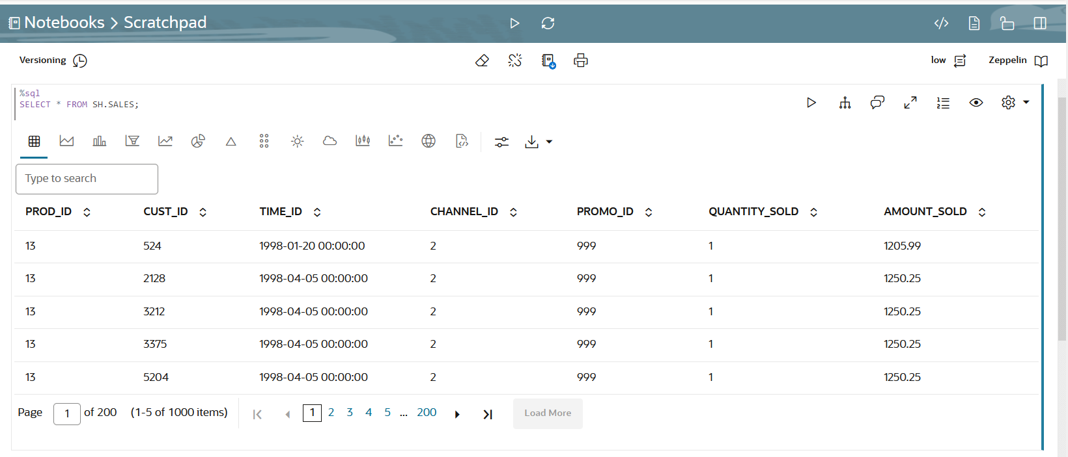
Task: Sort by TIME_ID column arrows
Action: tap(317, 212)
